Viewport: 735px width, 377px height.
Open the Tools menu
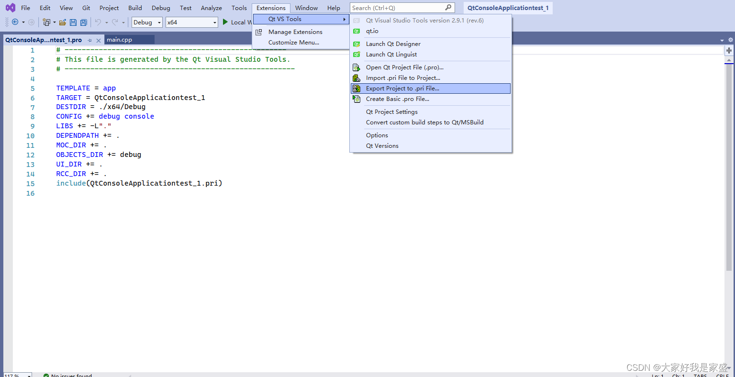click(x=239, y=8)
